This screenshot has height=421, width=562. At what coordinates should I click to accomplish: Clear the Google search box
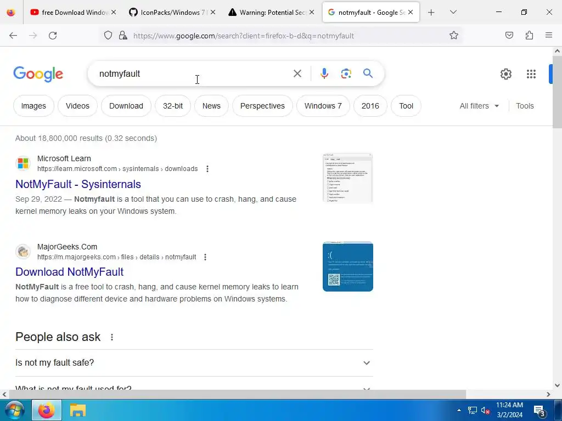click(x=297, y=74)
